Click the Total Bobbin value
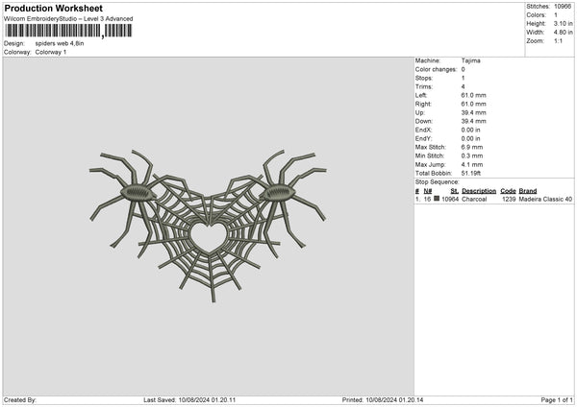Image resolution: width=577 pixels, height=407 pixels. (x=473, y=173)
